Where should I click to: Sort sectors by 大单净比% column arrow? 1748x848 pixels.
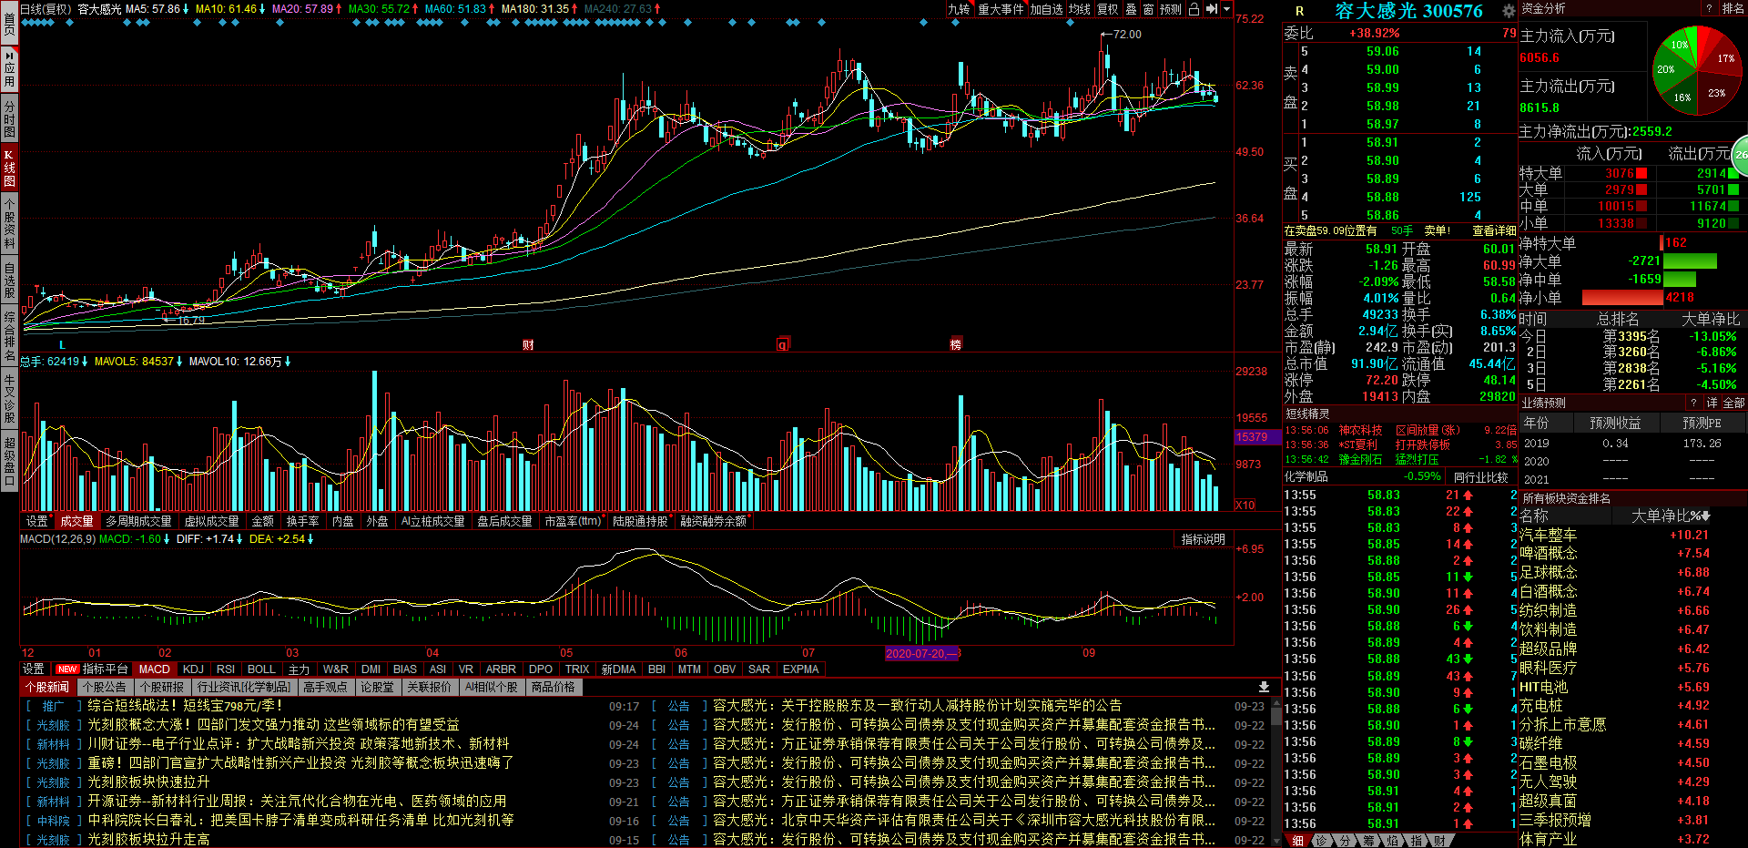pyautogui.click(x=1705, y=516)
